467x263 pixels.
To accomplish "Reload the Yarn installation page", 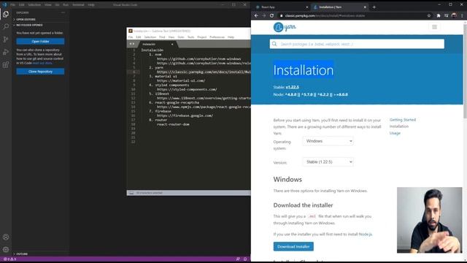I will (271, 15).
